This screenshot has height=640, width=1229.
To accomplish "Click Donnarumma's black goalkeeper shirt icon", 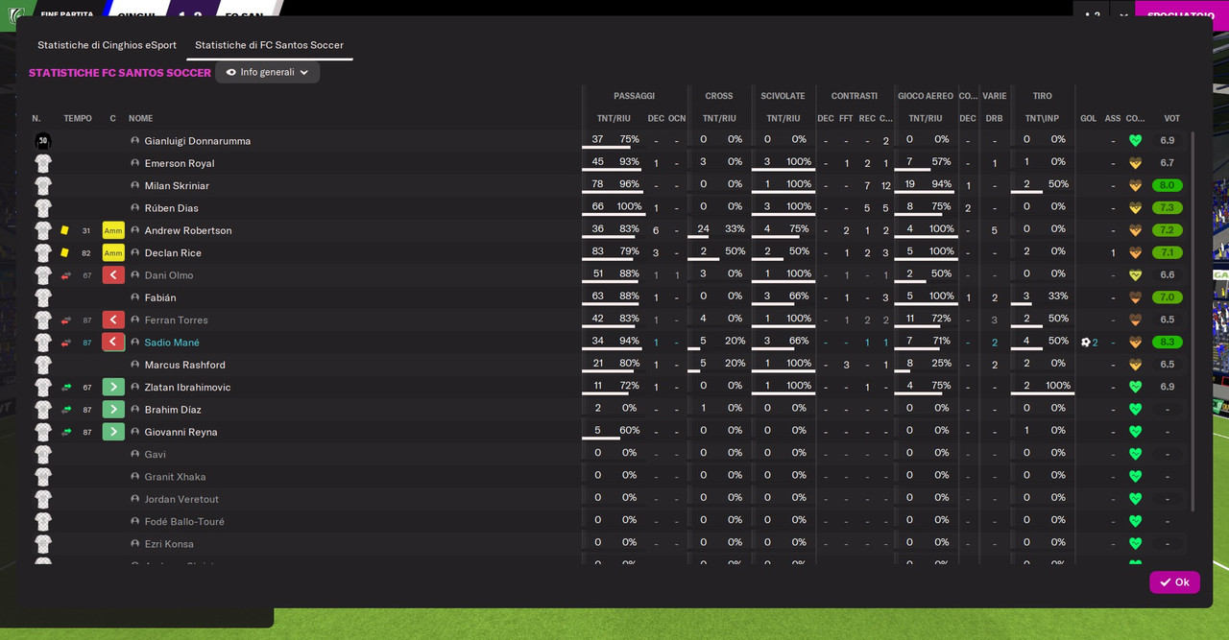I will coord(43,141).
